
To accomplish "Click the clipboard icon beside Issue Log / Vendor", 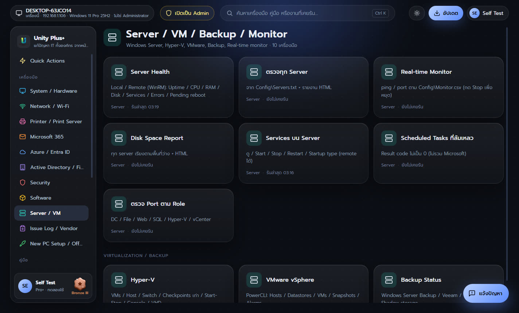I will (x=23, y=228).
